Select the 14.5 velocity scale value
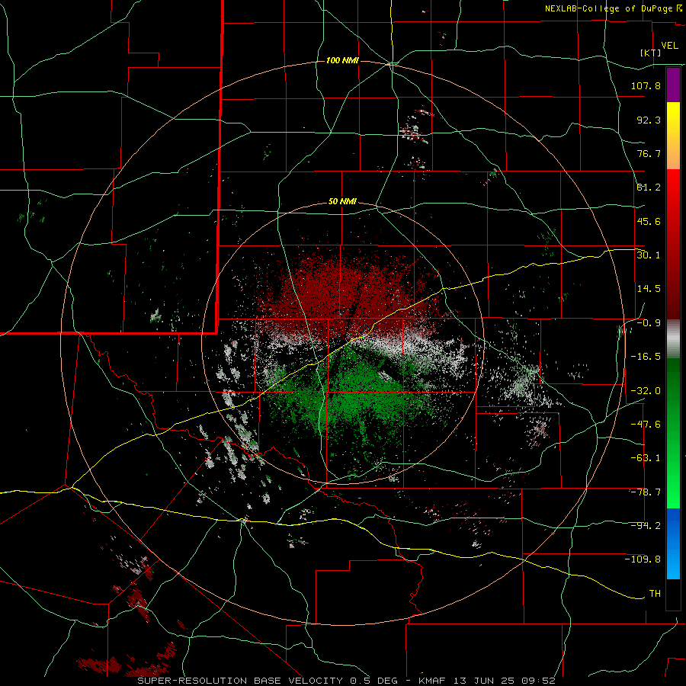This screenshot has width=686, height=686. [649, 288]
